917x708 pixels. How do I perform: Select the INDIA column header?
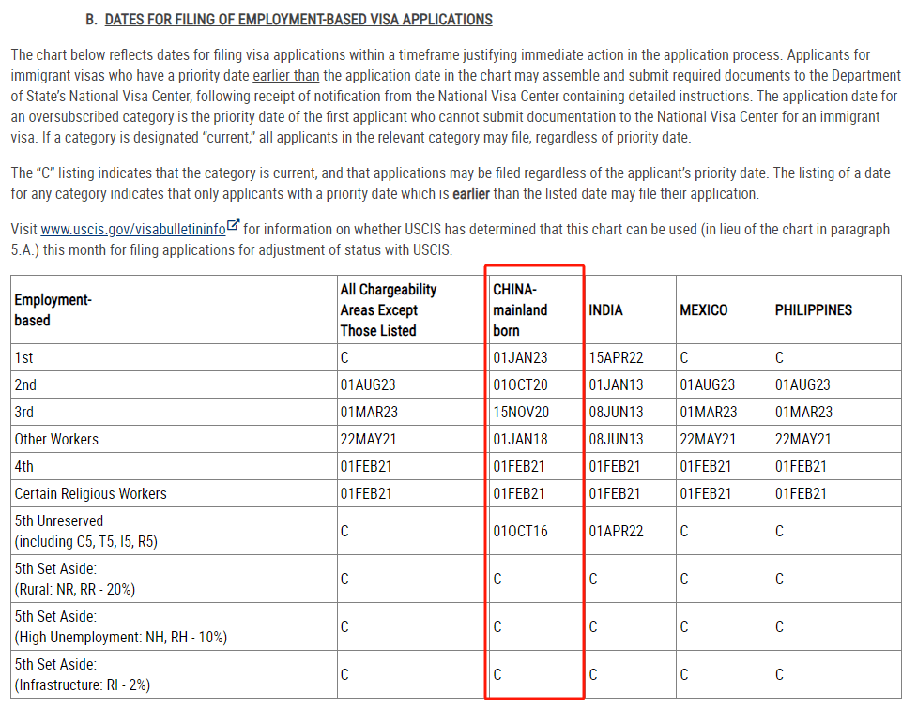(x=605, y=309)
